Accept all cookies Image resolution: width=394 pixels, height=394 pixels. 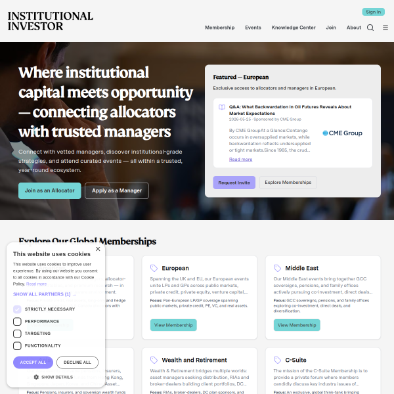tap(33, 362)
